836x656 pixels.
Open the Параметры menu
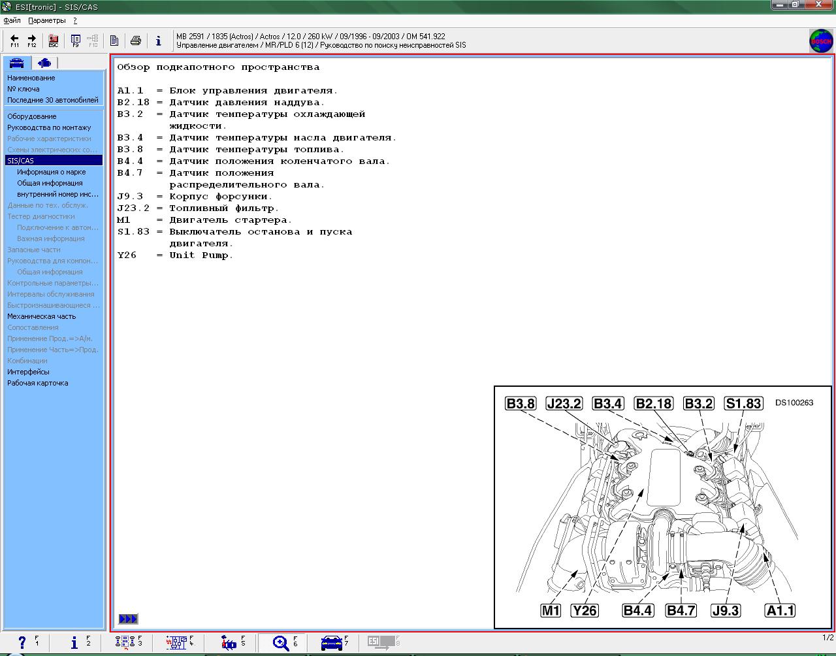(47, 20)
